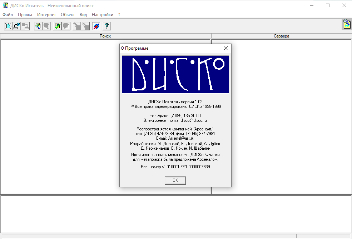This screenshot has width=352, height=239.
Task: Toggle the pressed plug connection toolbar icon
Action: pyautogui.click(x=96, y=26)
